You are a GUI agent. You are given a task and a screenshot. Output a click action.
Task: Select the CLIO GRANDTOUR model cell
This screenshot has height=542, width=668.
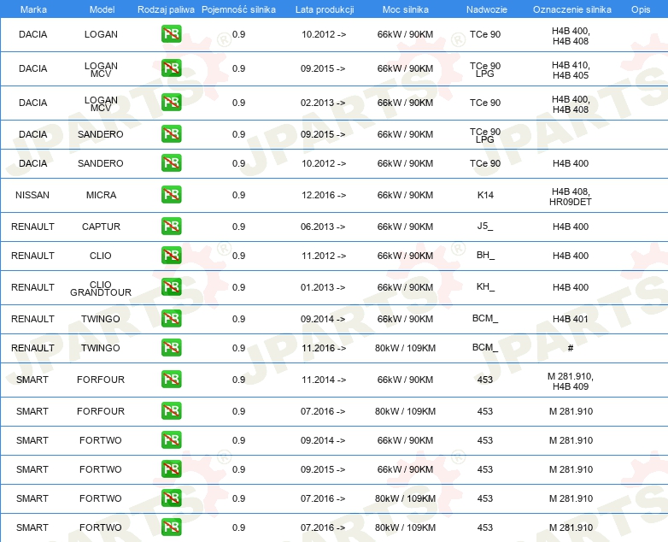101,288
